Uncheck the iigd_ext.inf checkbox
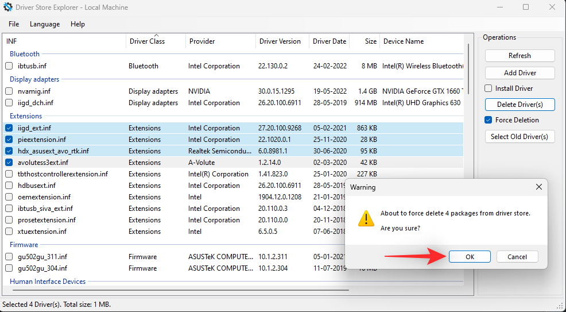566x312 pixels. point(9,128)
